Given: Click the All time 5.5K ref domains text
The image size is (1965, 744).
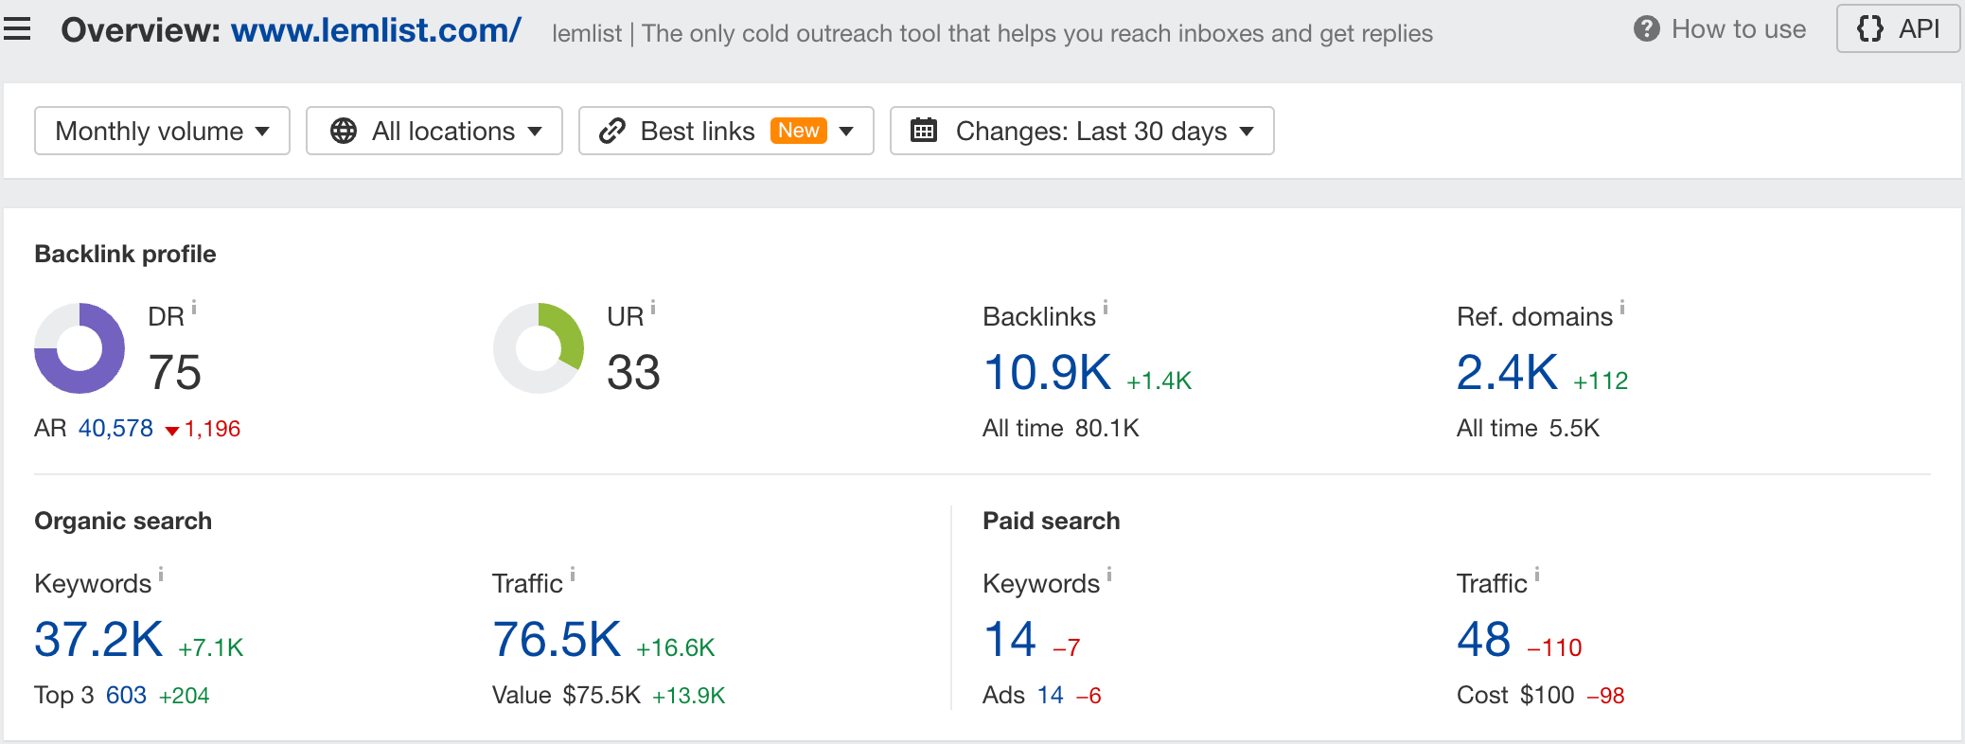Looking at the screenshot, I should 1528,429.
